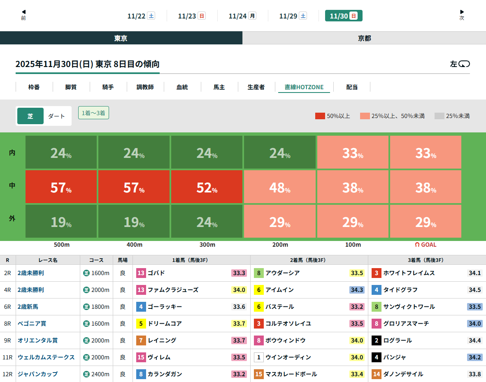Image resolution: width=486 pixels, height=382 pixels.
Task: Open the 騎手 trend tab
Action: [x=108, y=87]
